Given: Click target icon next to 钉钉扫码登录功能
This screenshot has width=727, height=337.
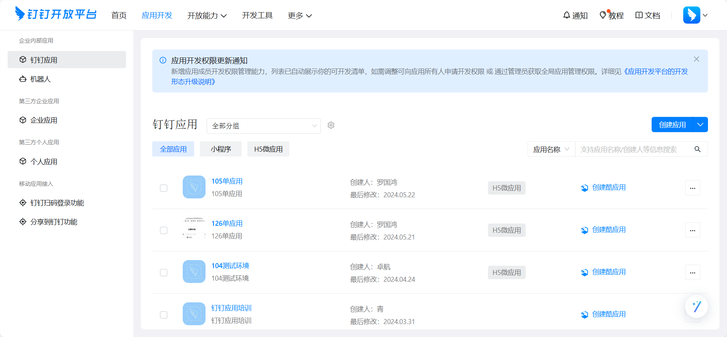Looking at the screenshot, I should tap(23, 203).
